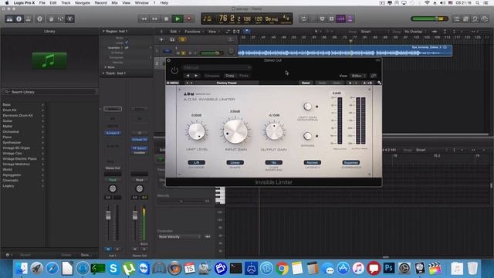Expand the More section in Region inspector

pos(105,67)
